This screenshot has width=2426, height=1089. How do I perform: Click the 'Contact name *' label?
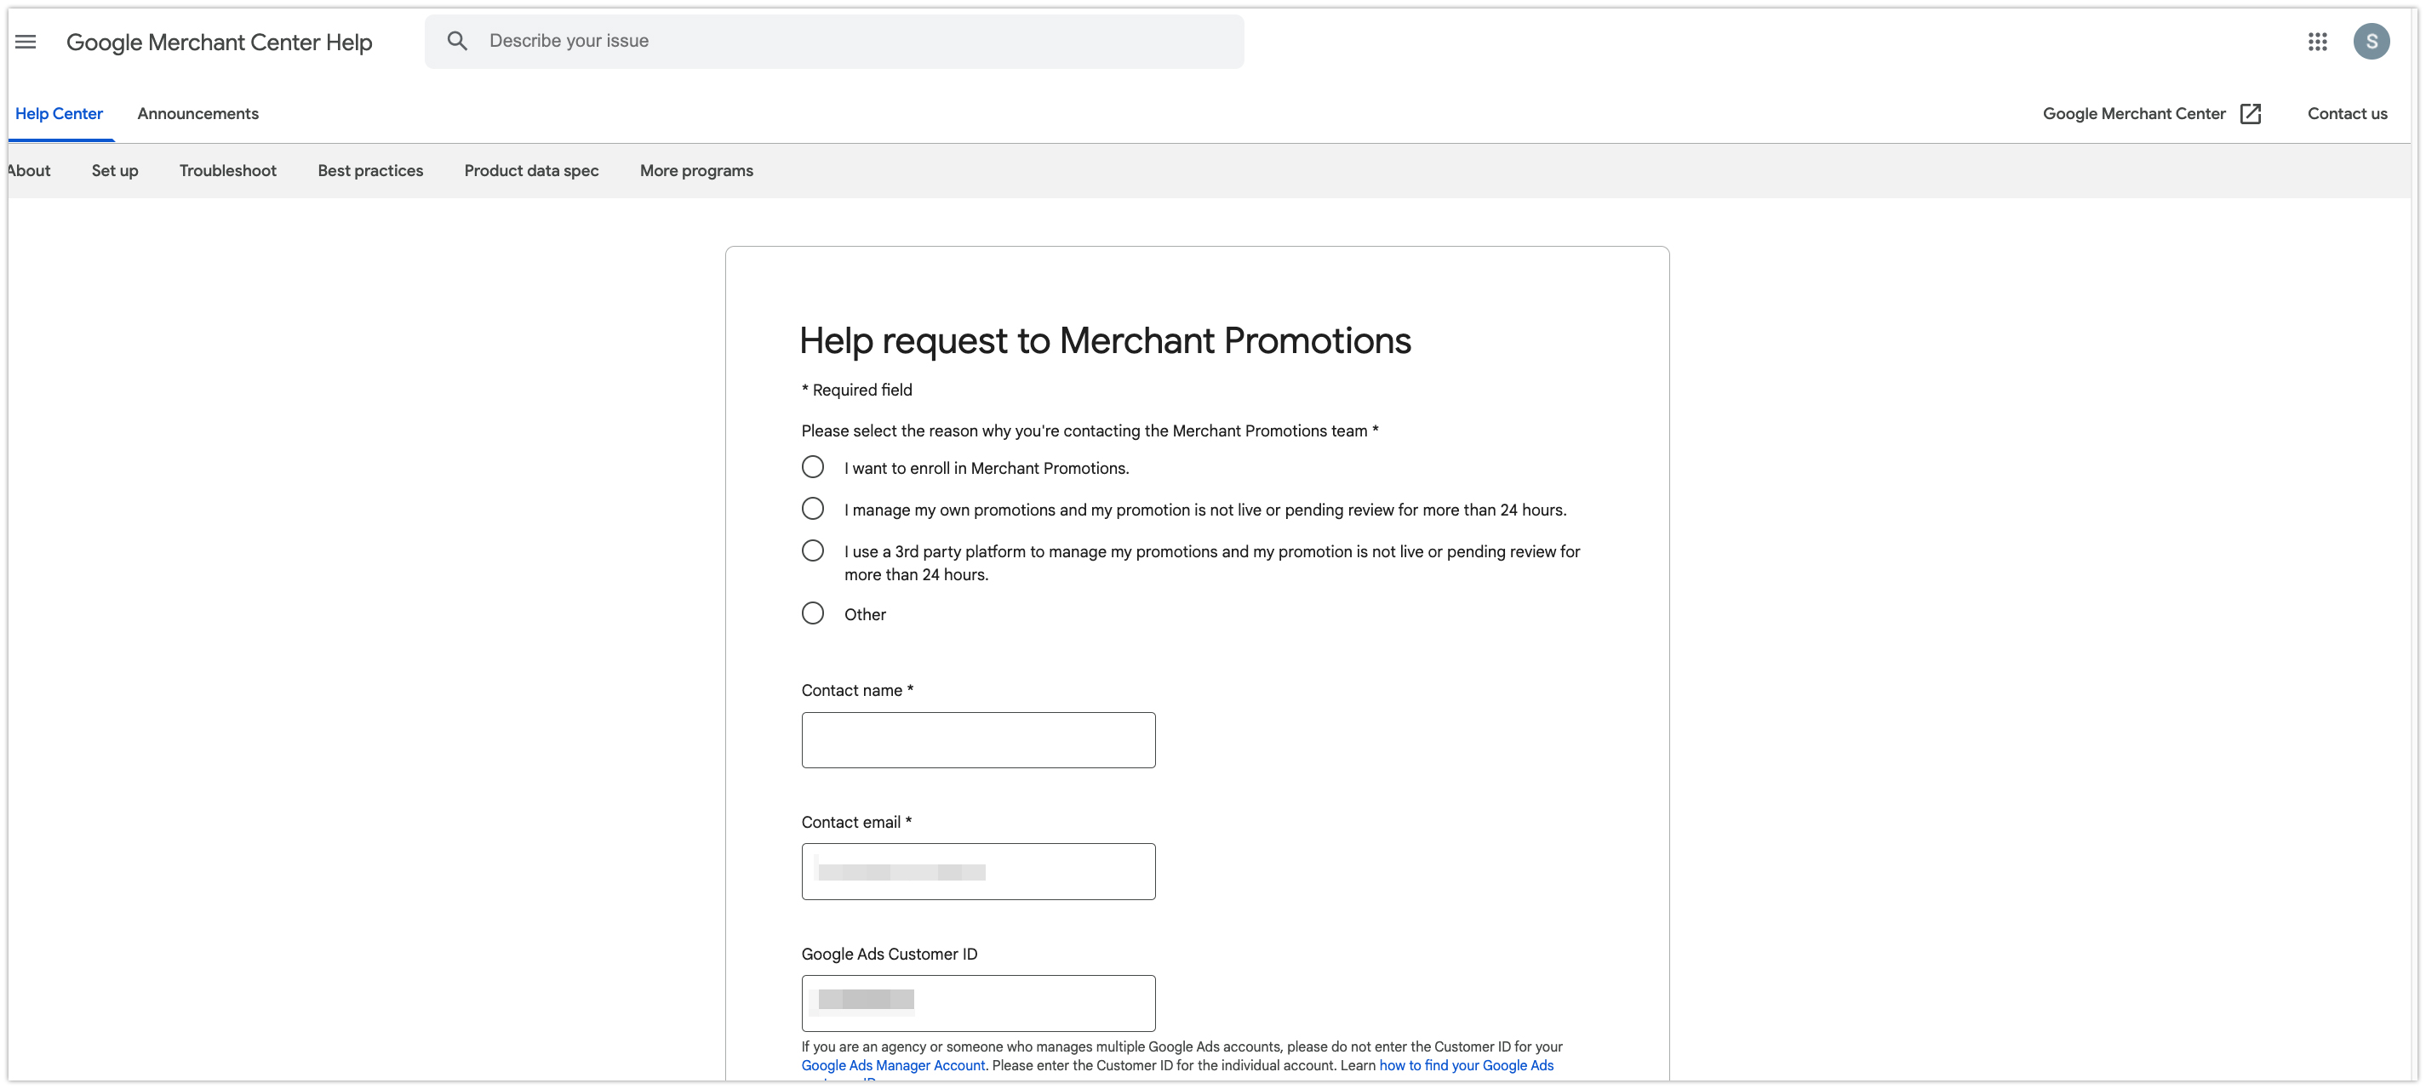857,690
